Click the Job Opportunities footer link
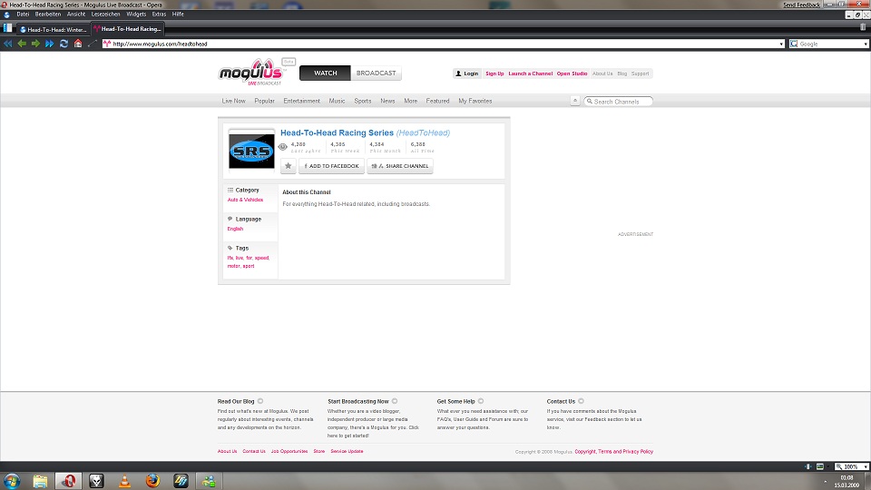This screenshot has width=871, height=490. [x=289, y=451]
